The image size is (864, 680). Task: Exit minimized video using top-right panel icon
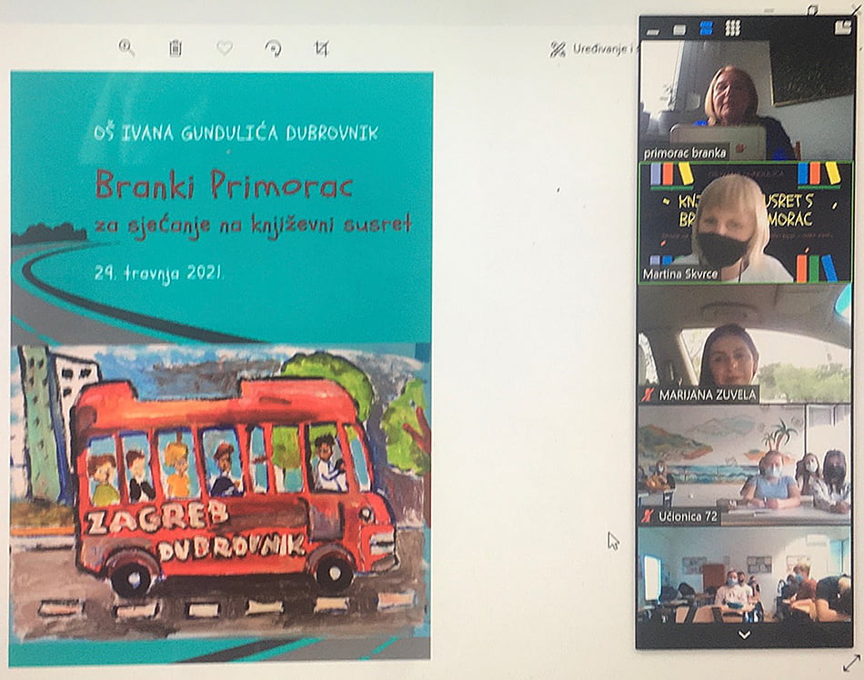click(x=842, y=28)
